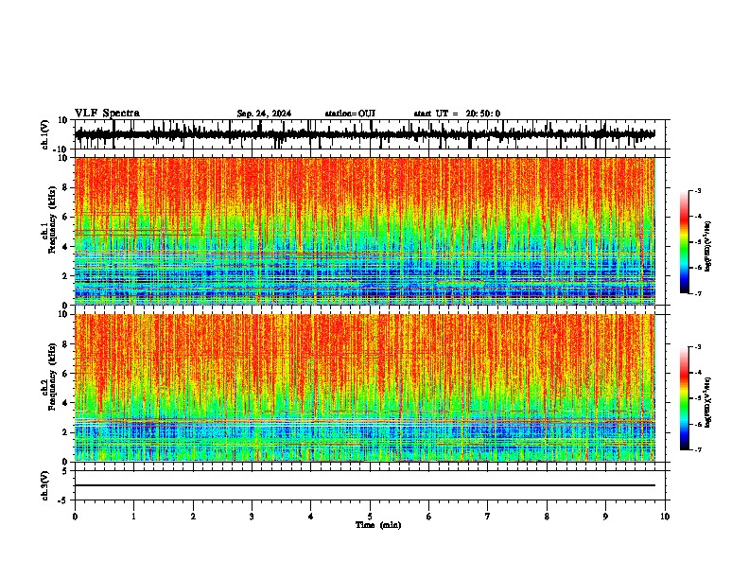Click the 'ch.3(V)' axis label

pyautogui.click(x=45, y=485)
